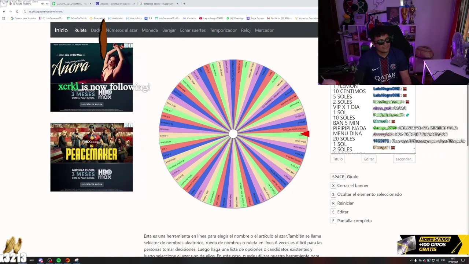Open ad info icon on Peacemaker ad

(x=126, y=125)
